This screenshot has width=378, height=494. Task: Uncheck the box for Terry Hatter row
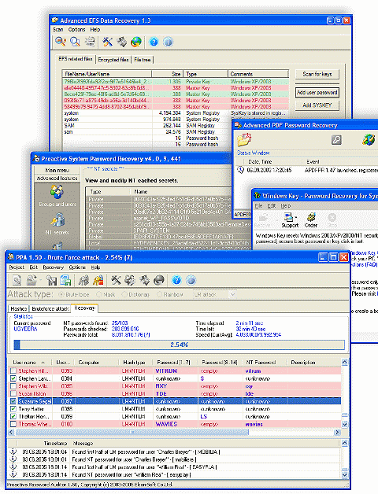coord(13,408)
